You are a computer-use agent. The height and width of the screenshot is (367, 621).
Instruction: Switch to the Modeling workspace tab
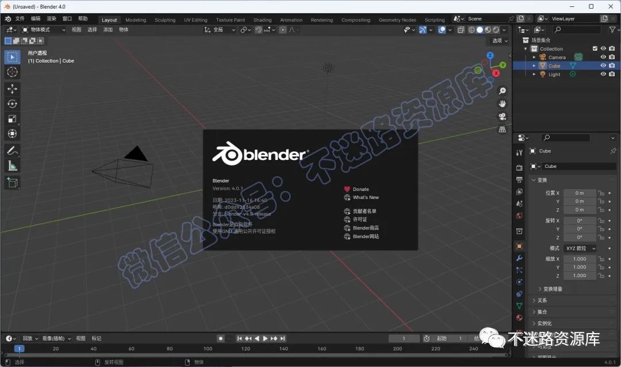click(136, 20)
